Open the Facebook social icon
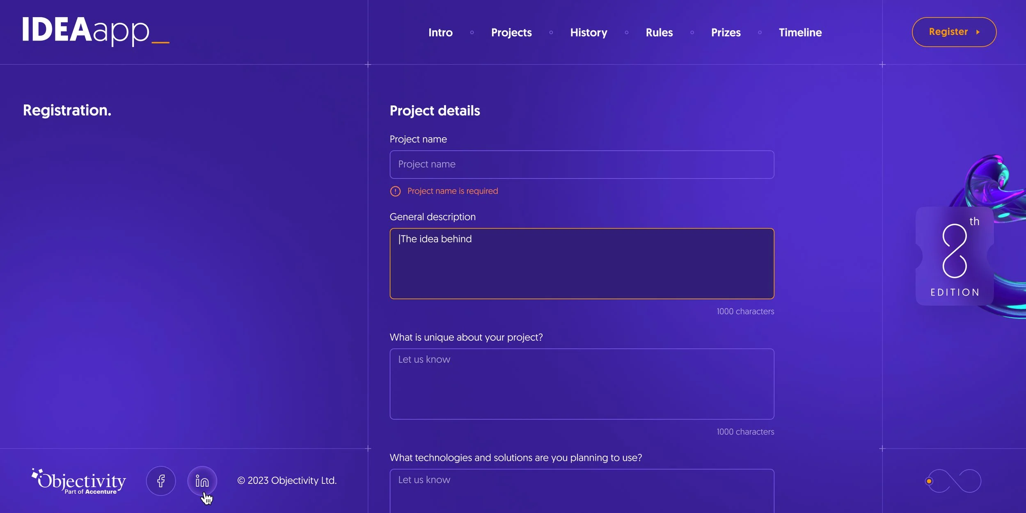1026x513 pixels. 161,481
